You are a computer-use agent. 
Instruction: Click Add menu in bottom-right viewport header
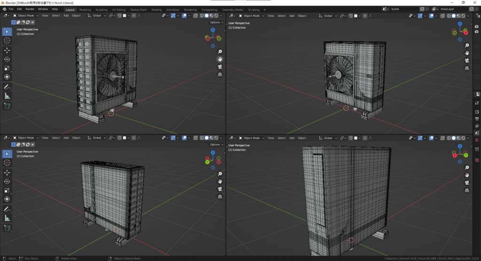click(x=292, y=138)
